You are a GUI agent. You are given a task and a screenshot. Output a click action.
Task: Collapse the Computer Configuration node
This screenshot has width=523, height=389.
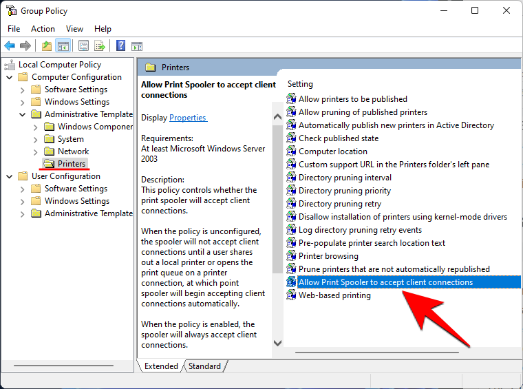tap(10, 77)
